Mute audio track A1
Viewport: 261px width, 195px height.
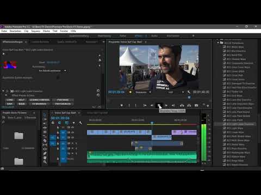point(72,144)
